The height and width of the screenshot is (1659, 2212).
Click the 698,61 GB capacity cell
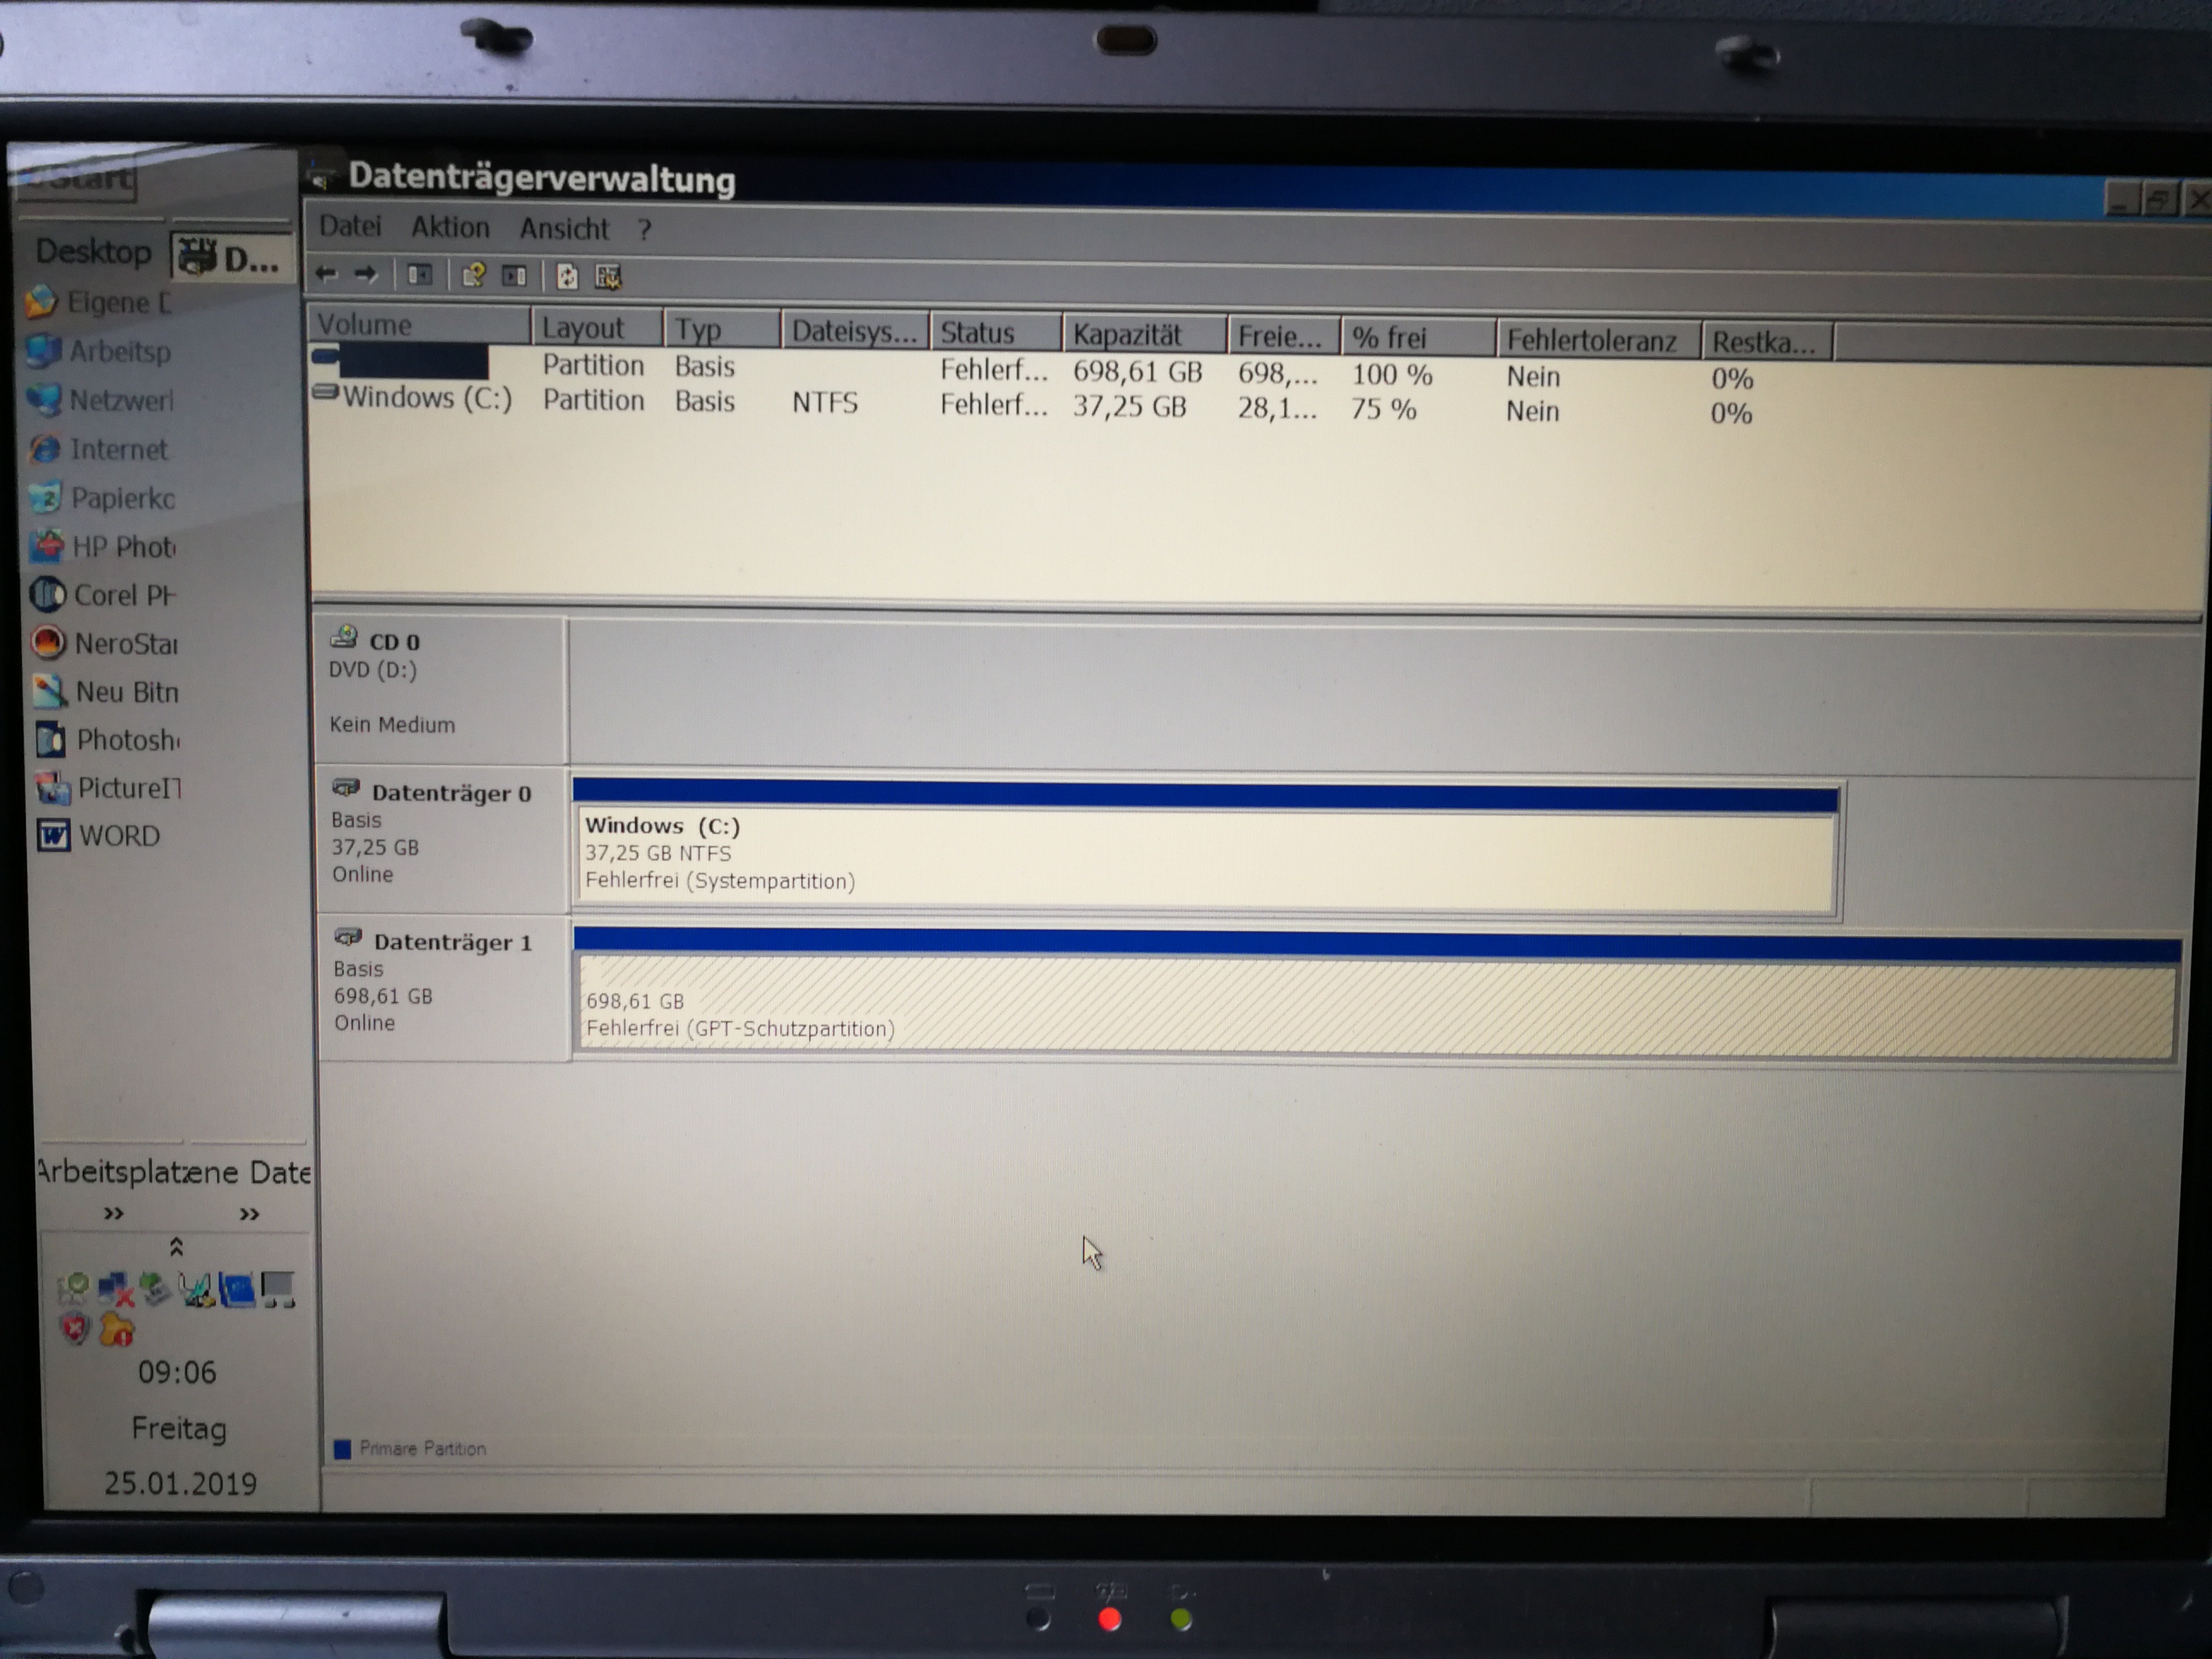tap(1137, 372)
